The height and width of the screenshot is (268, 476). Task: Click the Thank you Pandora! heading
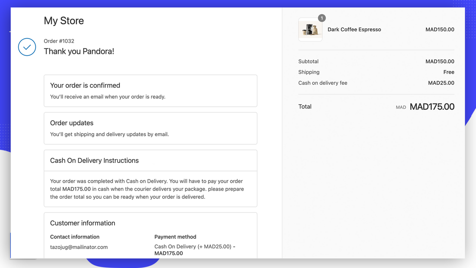[x=79, y=51]
